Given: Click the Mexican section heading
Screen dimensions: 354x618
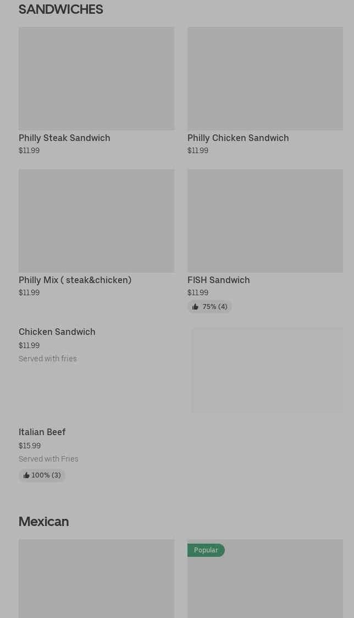Looking at the screenshot, I should [x=43, y=521].
